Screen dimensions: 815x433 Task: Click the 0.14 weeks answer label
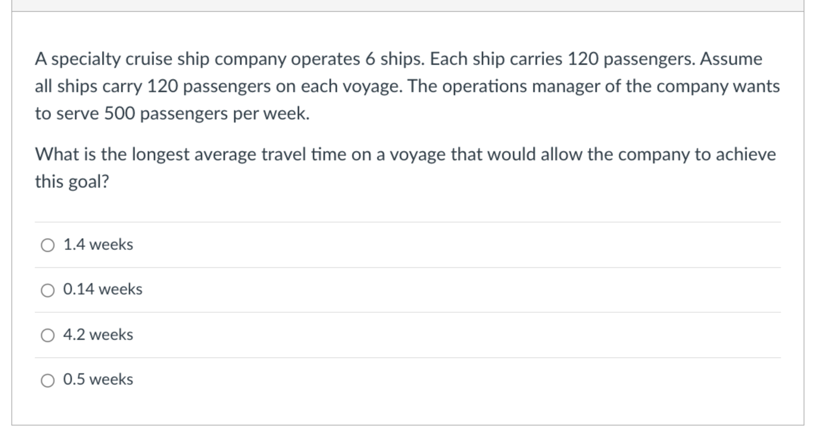(x=102, y=289)
